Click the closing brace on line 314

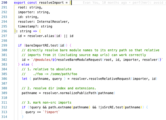coord(23,117)
